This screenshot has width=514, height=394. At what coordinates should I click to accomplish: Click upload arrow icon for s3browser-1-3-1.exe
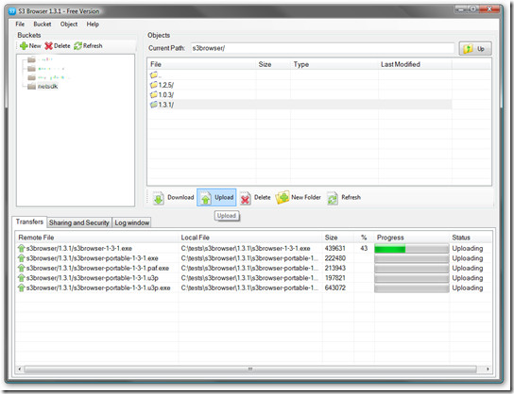tap(22, 249)
